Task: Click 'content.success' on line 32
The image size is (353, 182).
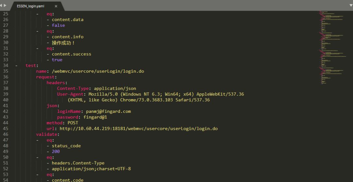Action: [x=71, y=54]
